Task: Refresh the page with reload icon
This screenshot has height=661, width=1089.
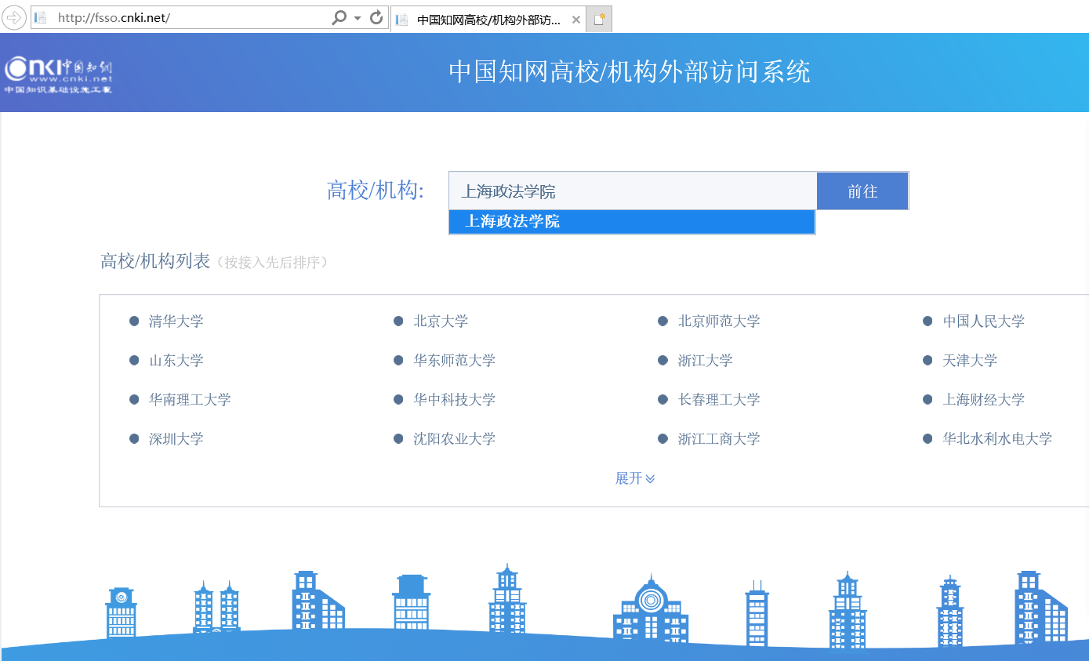Action: point(376,18)
